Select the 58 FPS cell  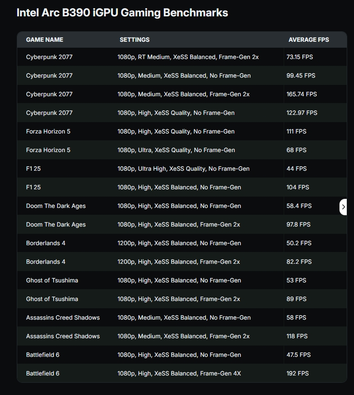coord(296,318)
